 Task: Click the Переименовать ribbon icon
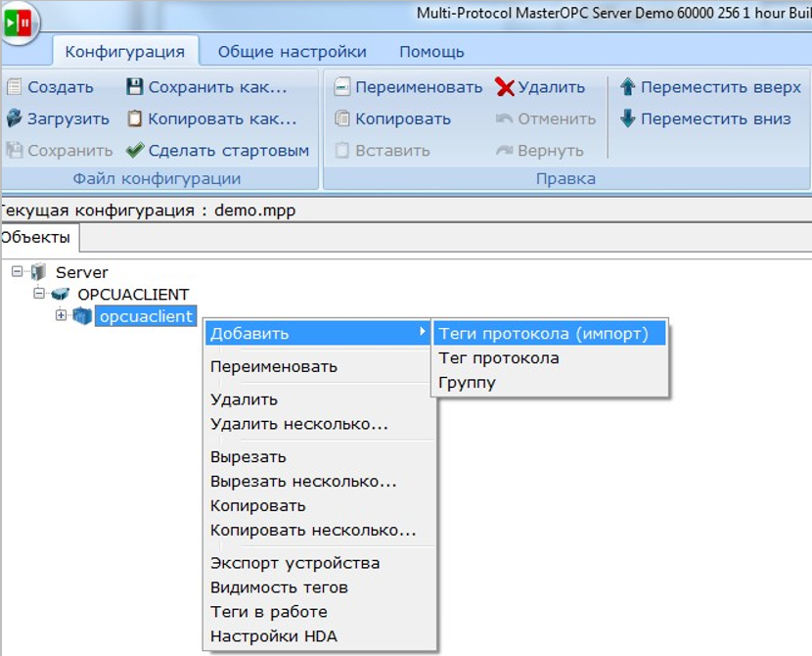pos(342,87)
